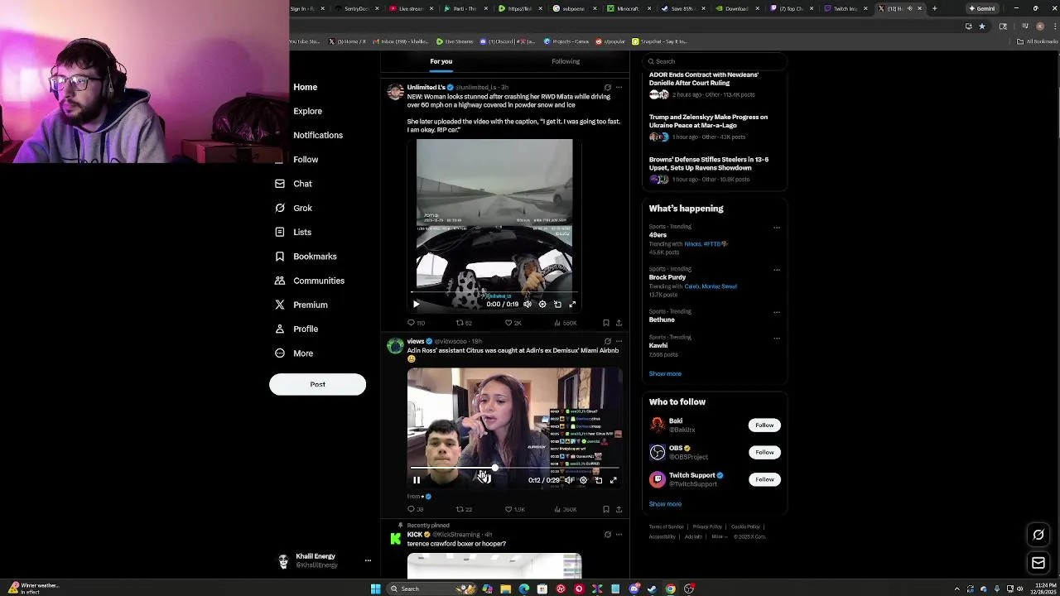Bookmark this page with the star icon
Screen dimensions: 1060x596
tap(982, 26)
